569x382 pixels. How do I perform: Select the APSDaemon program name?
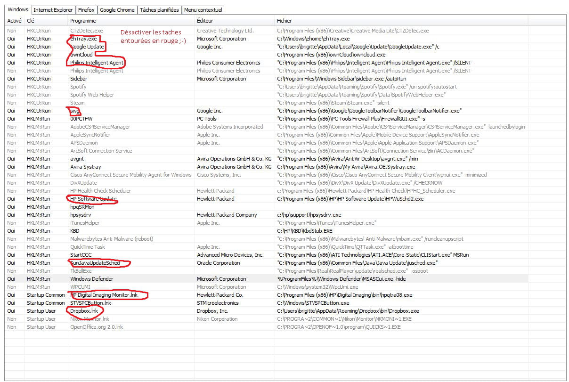pyautogui.click(x=84, y=143)
